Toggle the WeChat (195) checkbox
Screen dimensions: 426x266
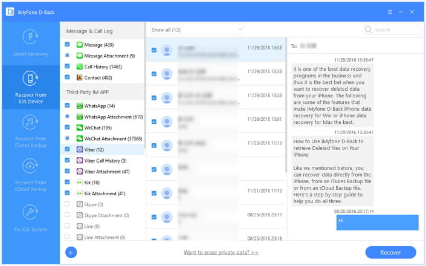click(x=67, y=128)
